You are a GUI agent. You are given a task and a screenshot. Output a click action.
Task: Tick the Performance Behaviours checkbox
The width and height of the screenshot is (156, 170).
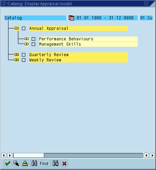pos(33,39)
